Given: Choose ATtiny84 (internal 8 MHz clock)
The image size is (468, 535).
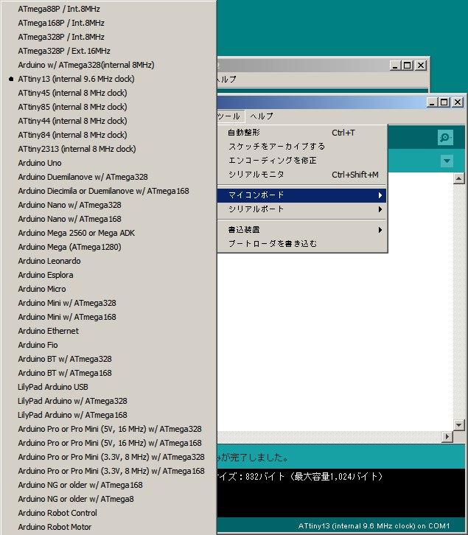Looking at the screenshot, I should click(108, 135).
